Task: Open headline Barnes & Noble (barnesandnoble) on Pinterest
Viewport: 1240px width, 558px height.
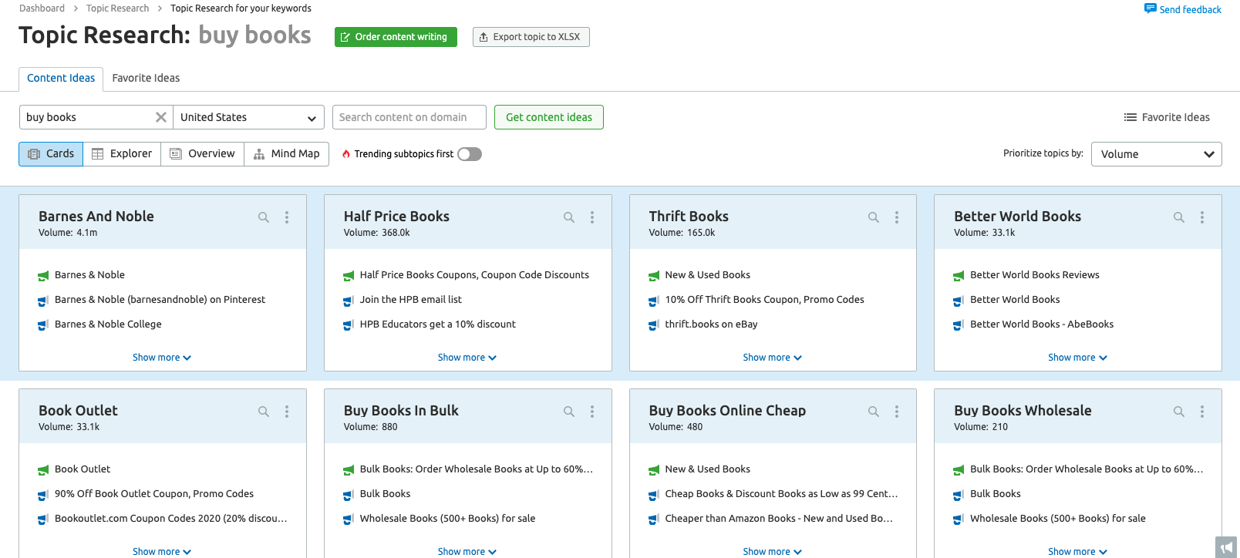Action: click(160, 300)
